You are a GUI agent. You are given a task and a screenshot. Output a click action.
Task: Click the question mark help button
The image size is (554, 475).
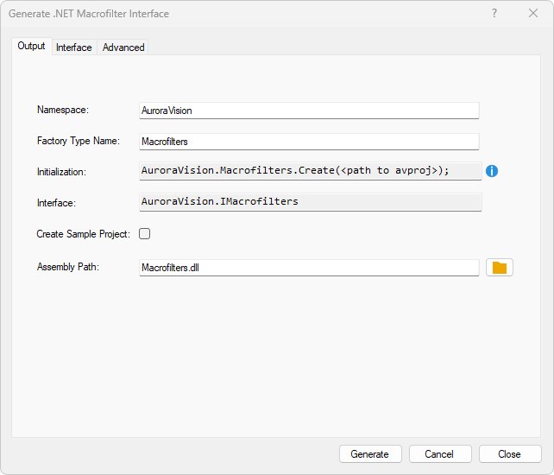coord(494,14)
